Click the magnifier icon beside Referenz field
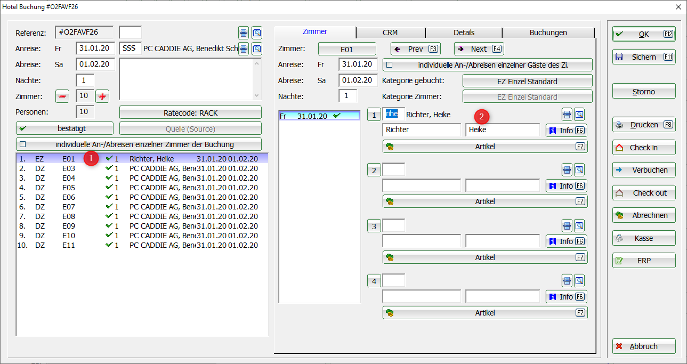This screenshot has height=364, width=687. 257,33
